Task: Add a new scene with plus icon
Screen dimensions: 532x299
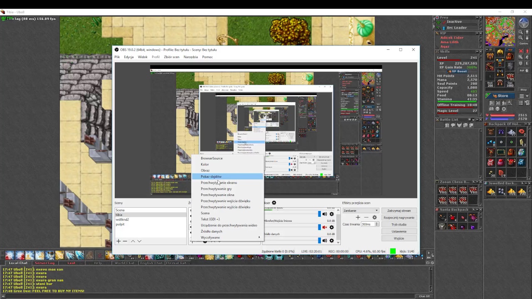Action: (x=118, y=241)
